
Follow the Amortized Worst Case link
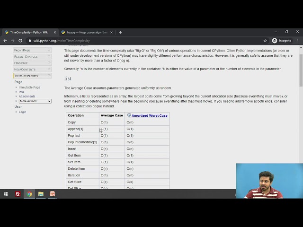point(150,115)
